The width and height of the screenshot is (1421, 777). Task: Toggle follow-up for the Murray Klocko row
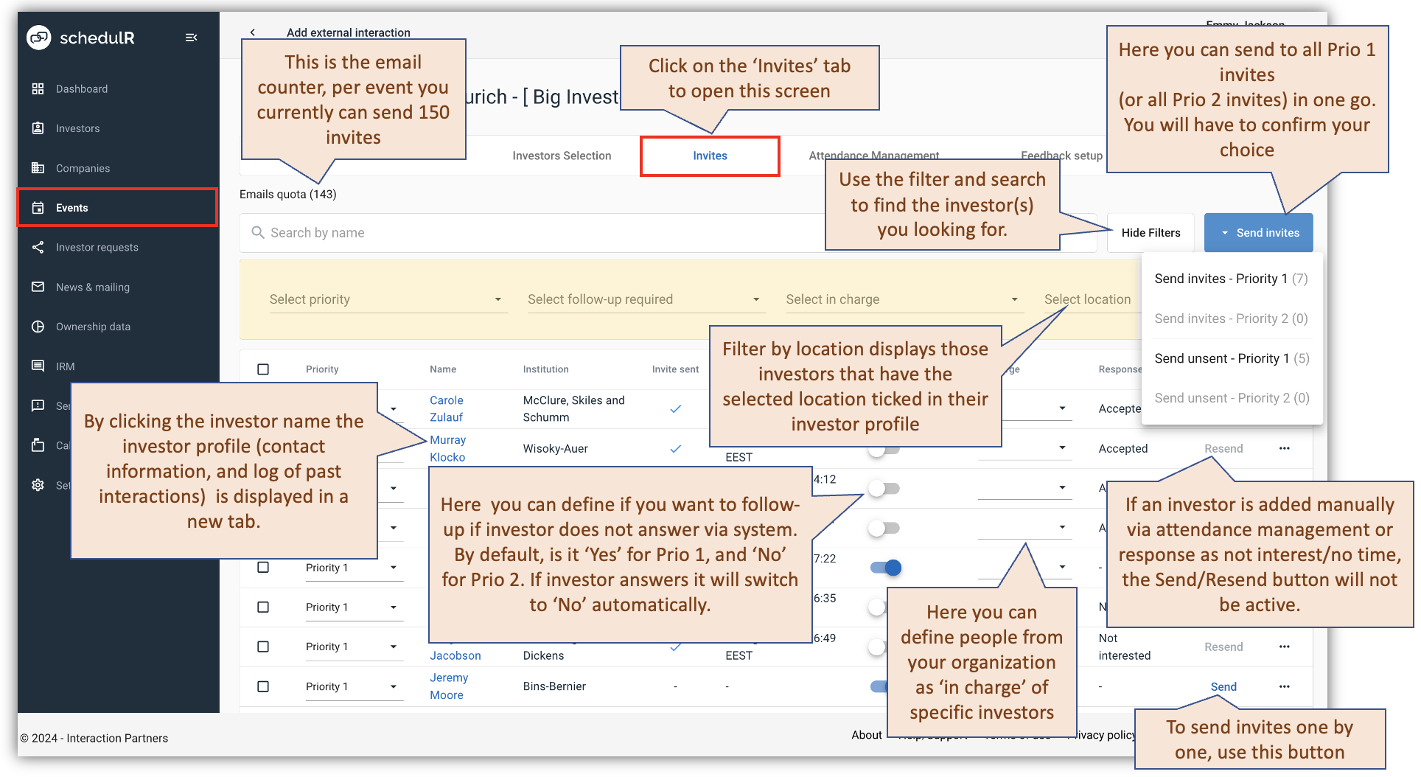884,447
